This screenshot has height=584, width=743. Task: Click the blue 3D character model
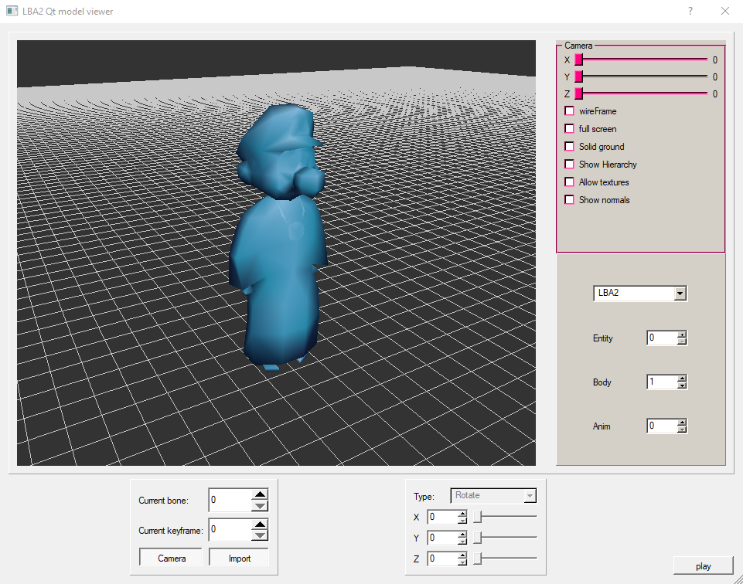click(280, 236)
